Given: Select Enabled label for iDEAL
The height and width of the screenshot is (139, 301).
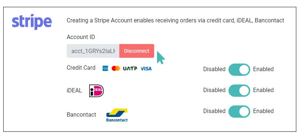Looking at the screenshot, I should (263, 90).
